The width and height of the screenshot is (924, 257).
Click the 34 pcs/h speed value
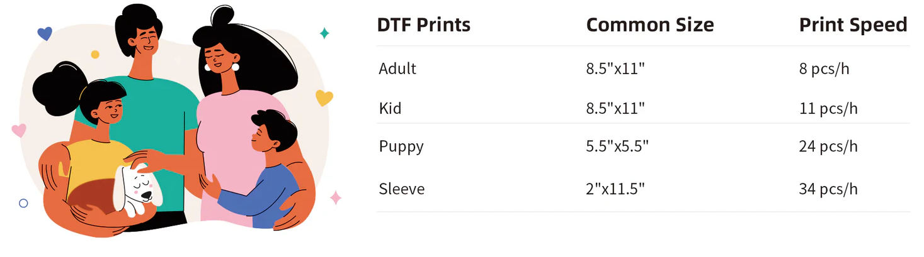click(828, 189)
